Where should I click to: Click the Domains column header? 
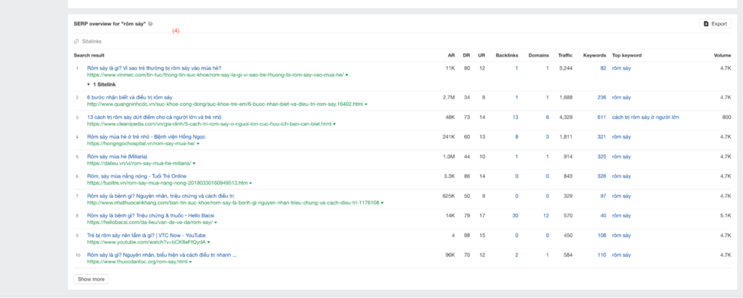(539, 55)
